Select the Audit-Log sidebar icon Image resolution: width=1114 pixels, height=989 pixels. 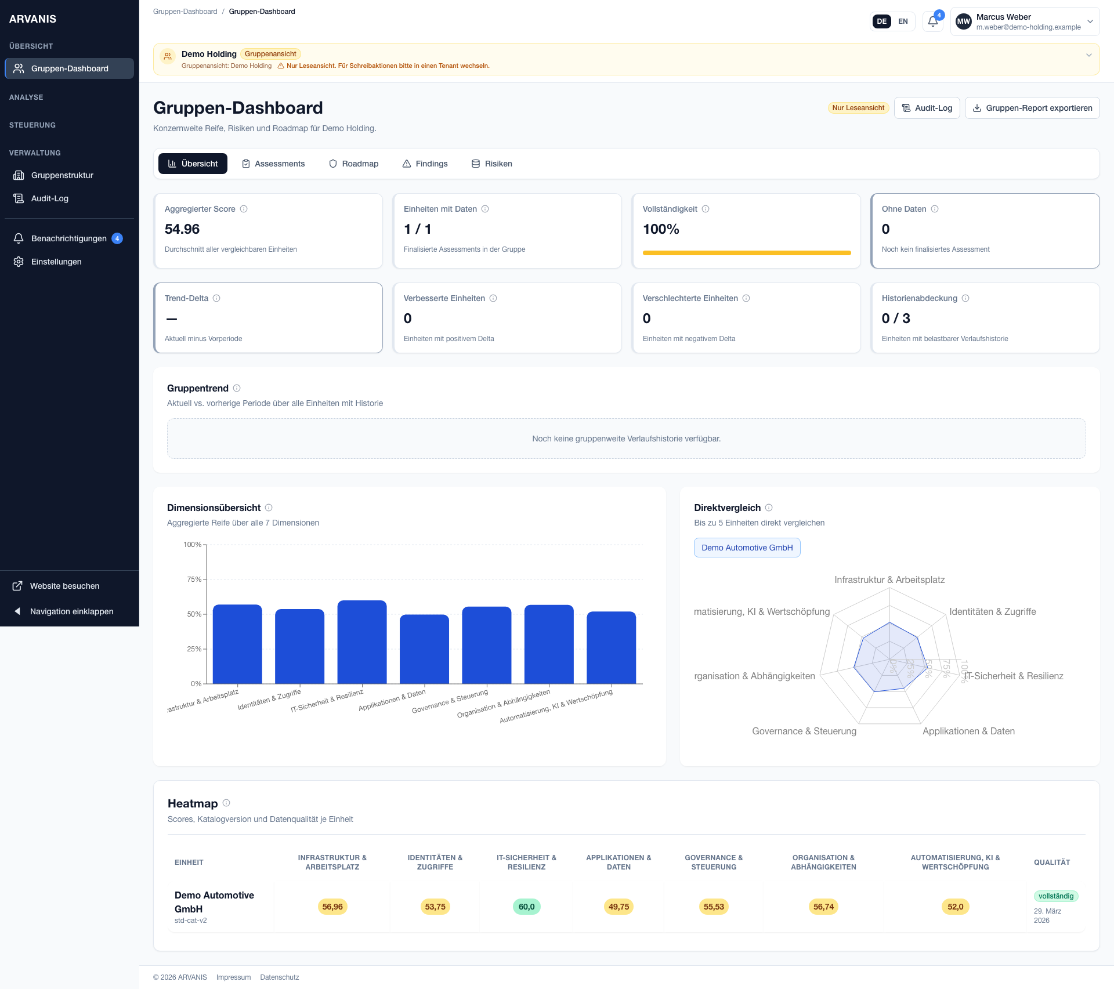pos(19,198)
